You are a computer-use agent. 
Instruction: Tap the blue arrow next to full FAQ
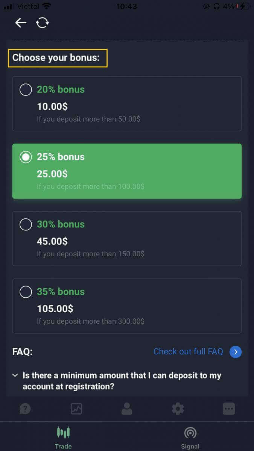click(x=236, y=352)
